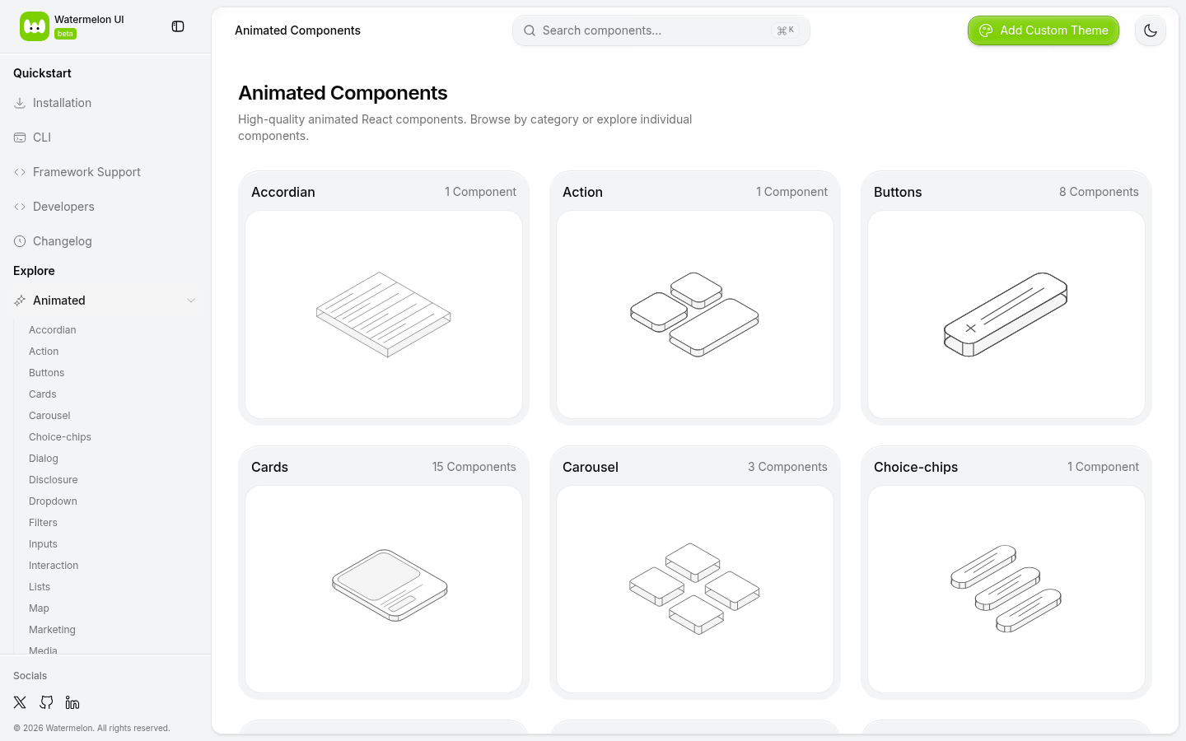
Task: Click the CLI terminal icon
Action: click(x=20, y=137)
